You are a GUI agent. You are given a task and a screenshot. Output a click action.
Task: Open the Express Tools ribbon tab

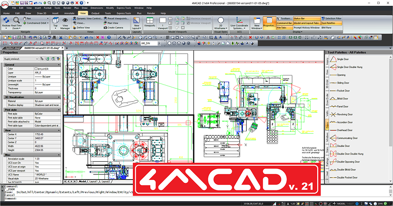tap(124, 13)
